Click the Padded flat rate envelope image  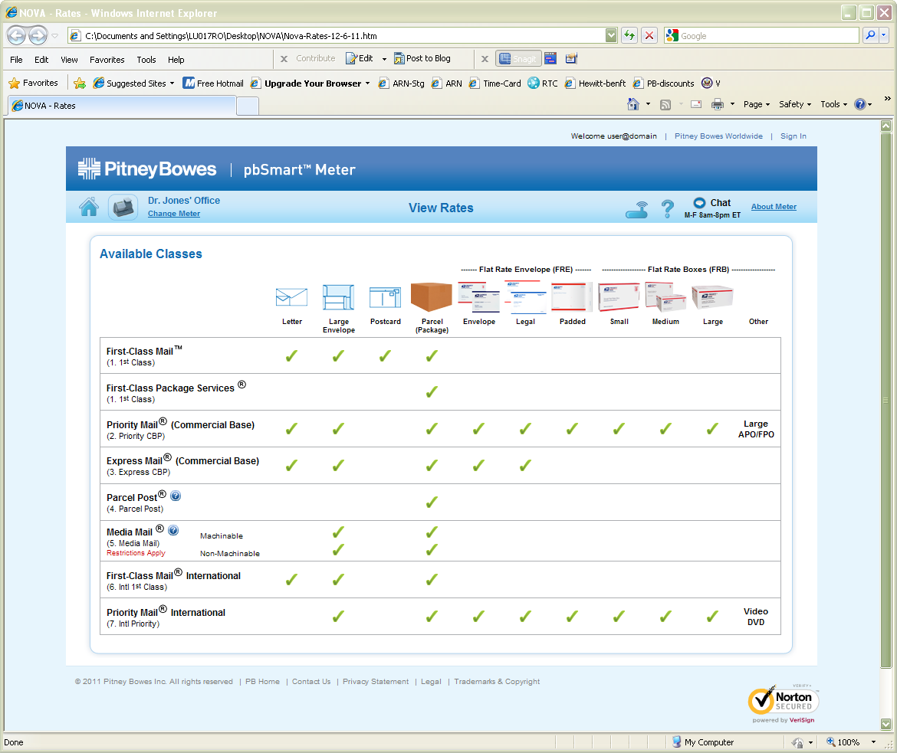(x=572, y=297)
